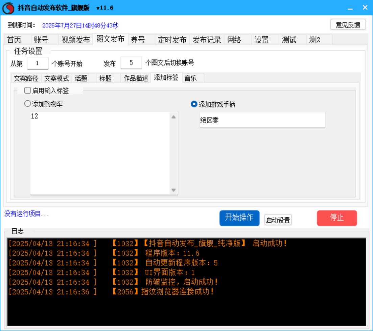Switch to the 测2 tab

320,40
